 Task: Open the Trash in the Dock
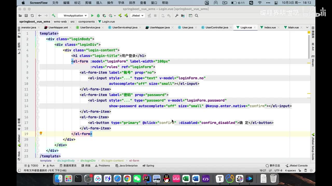[273, 179]
